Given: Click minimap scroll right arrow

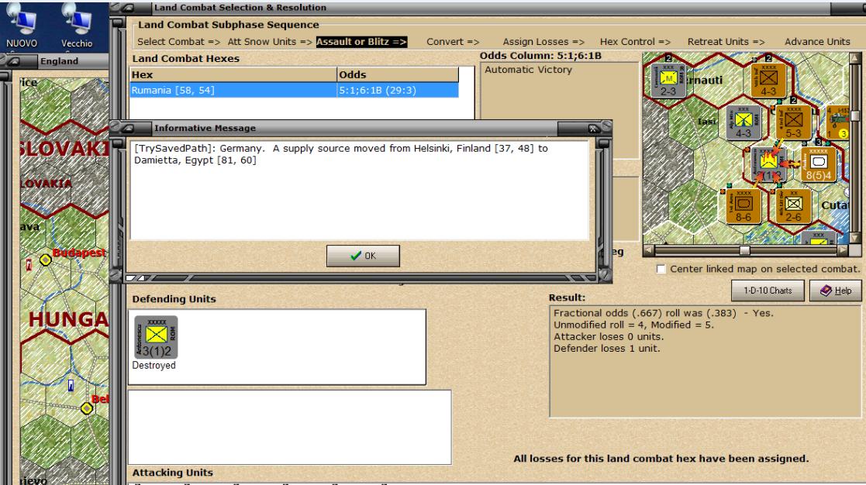Looking at the screenshot, I should coord(843,250).
